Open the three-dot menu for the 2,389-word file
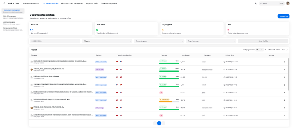The width and height of the screenshot is (292, 128). click(284, 61)
